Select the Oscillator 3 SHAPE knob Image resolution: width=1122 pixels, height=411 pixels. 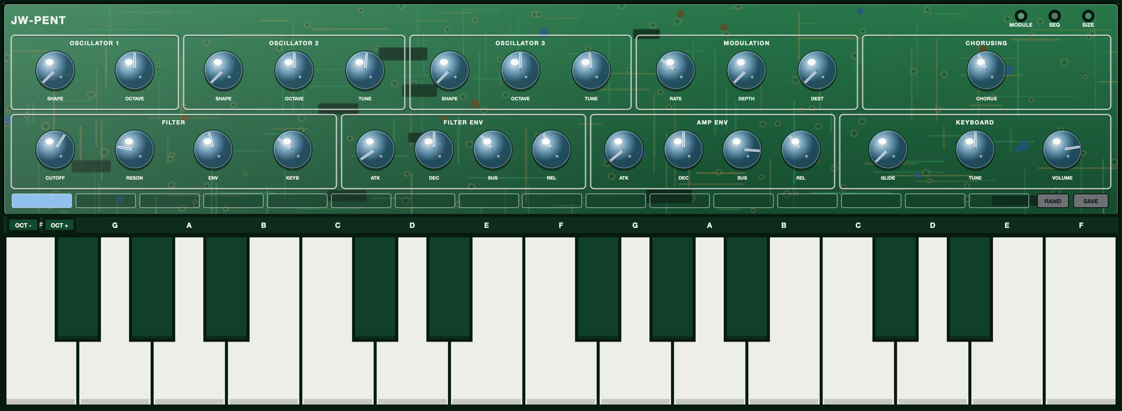tap(450, 71)
